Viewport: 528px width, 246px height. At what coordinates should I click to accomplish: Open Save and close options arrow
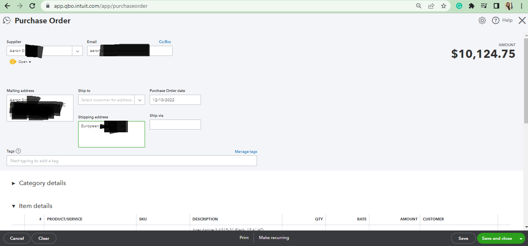521,238
